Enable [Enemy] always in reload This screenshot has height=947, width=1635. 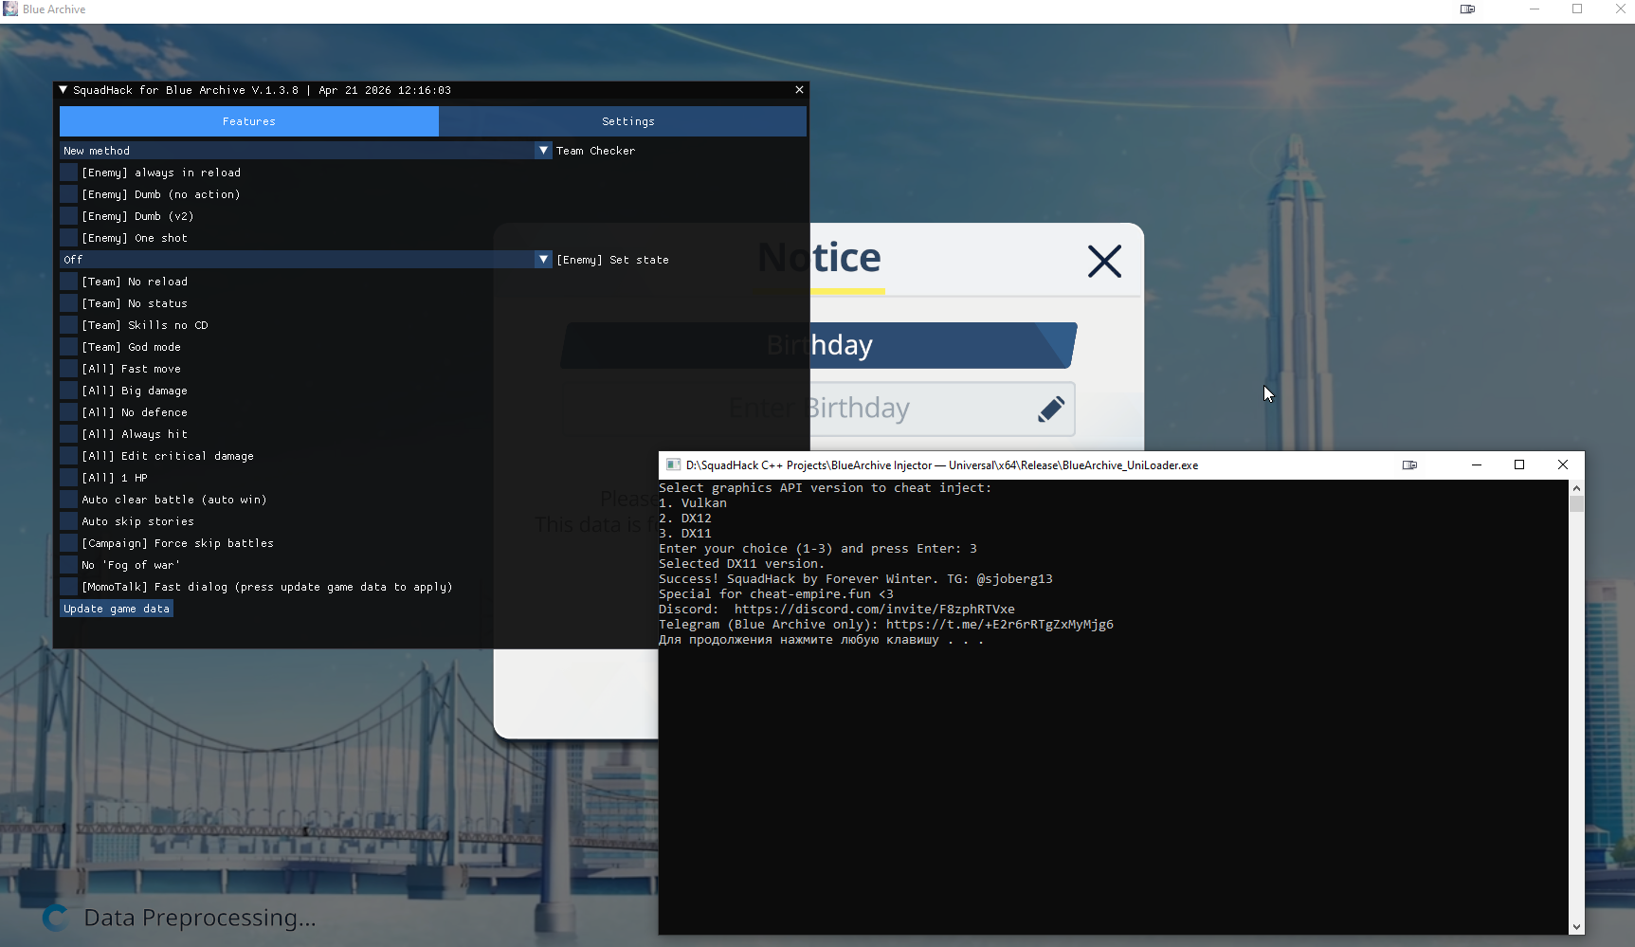pyautogui.click(x=68, y=173)
